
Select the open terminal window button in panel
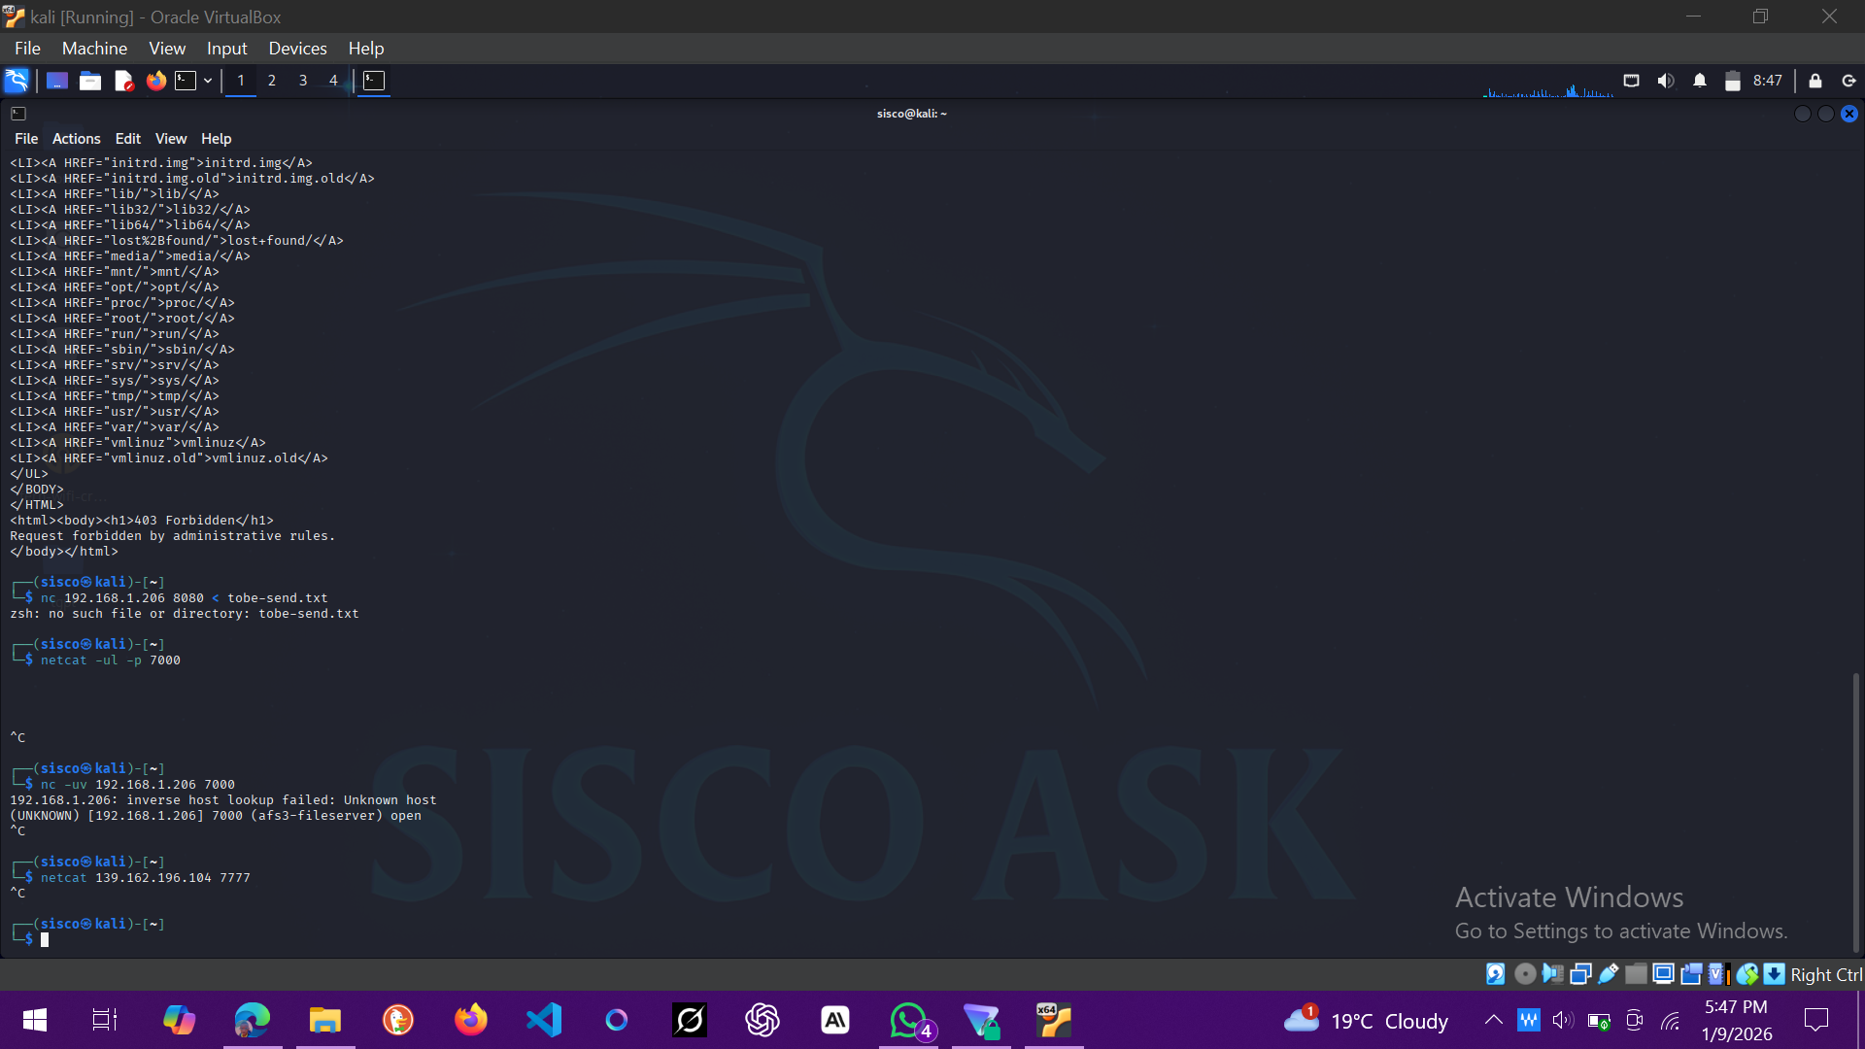(374, 81)
